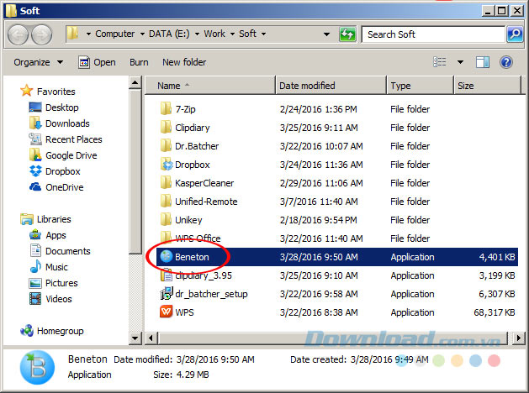This screenshot has width=529, height=393.
Task: Click the Homegroup icon
Action: point(27,331)
